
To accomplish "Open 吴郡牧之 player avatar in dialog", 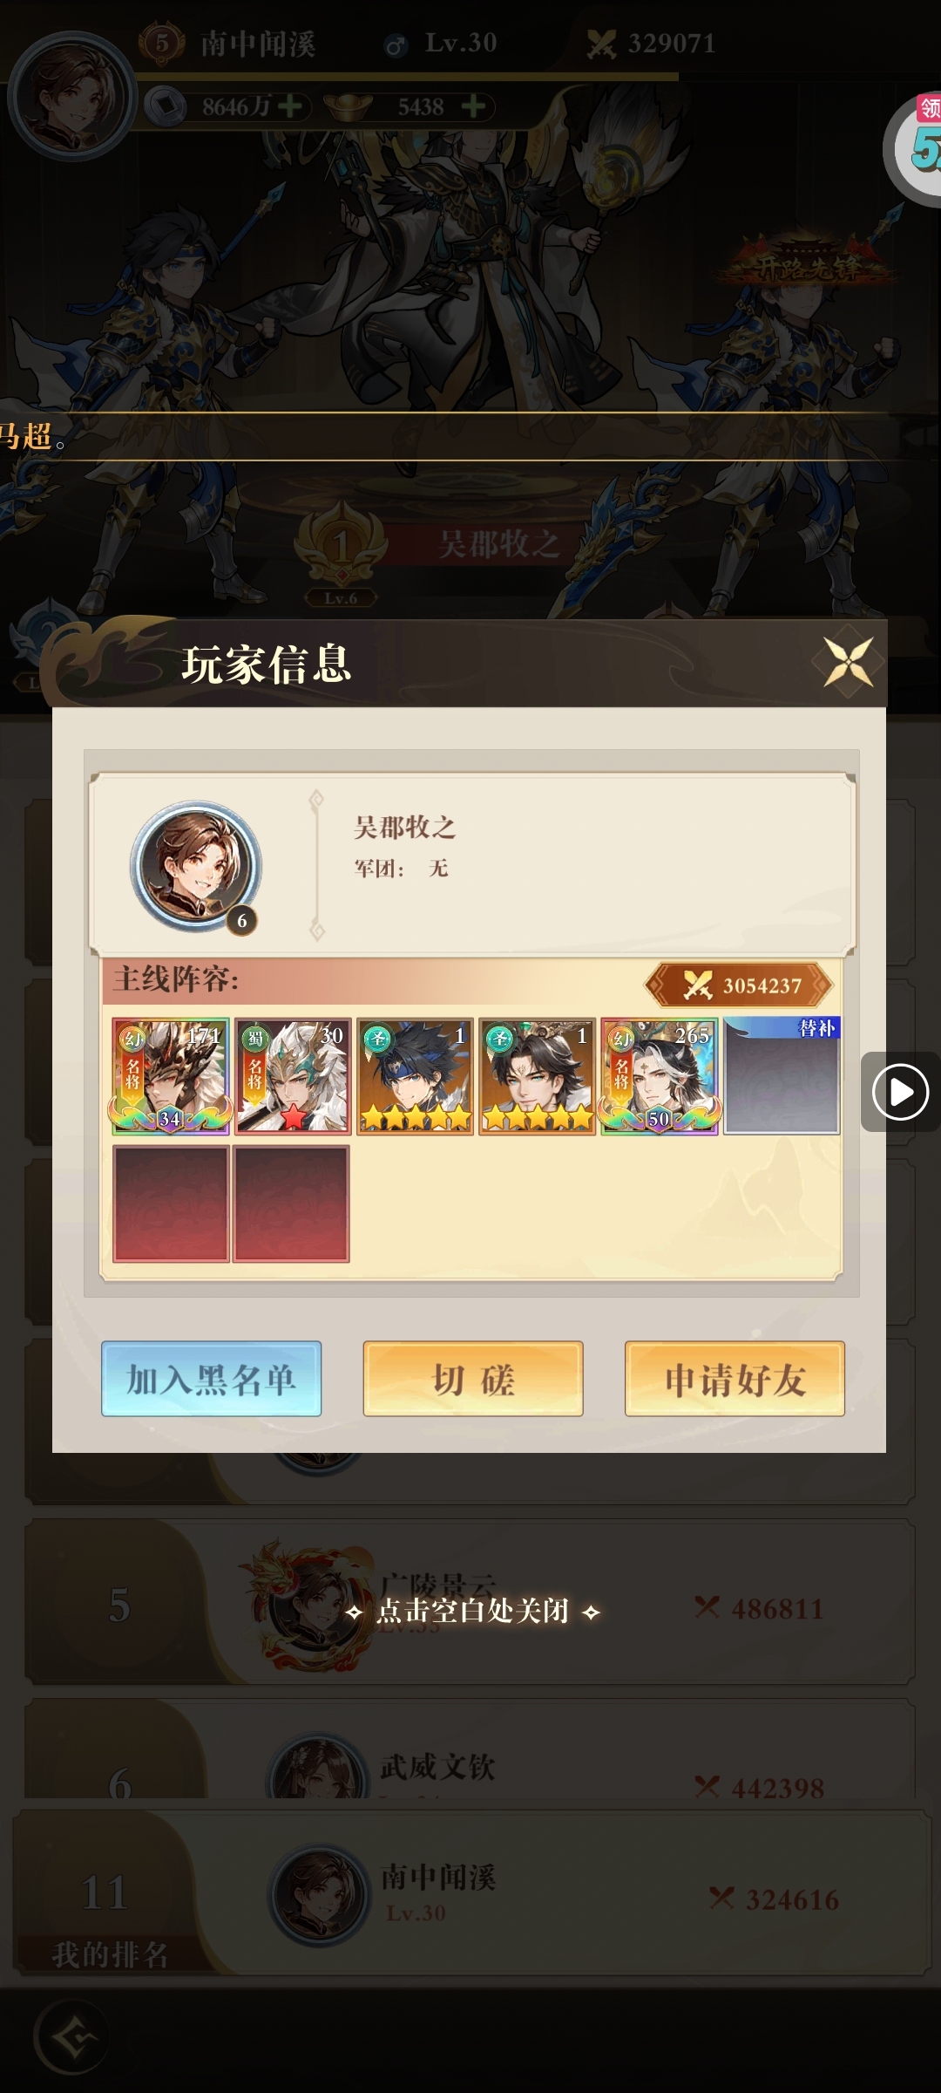I will (x=196, y=867).
